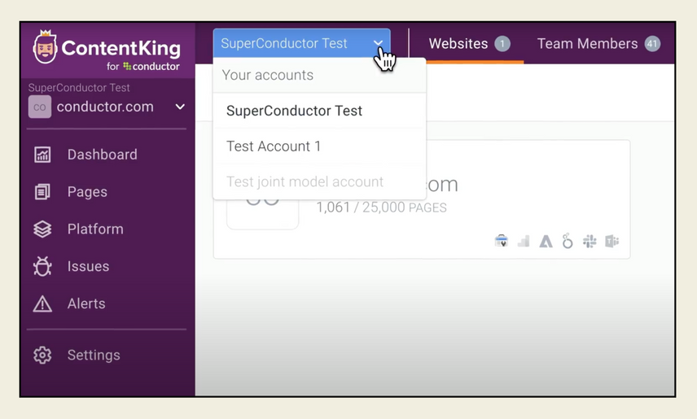
Task: Click the 'for conductor' logo text
Action: tap(143, 66)
